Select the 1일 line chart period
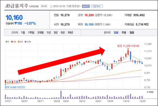 [23, 33]
